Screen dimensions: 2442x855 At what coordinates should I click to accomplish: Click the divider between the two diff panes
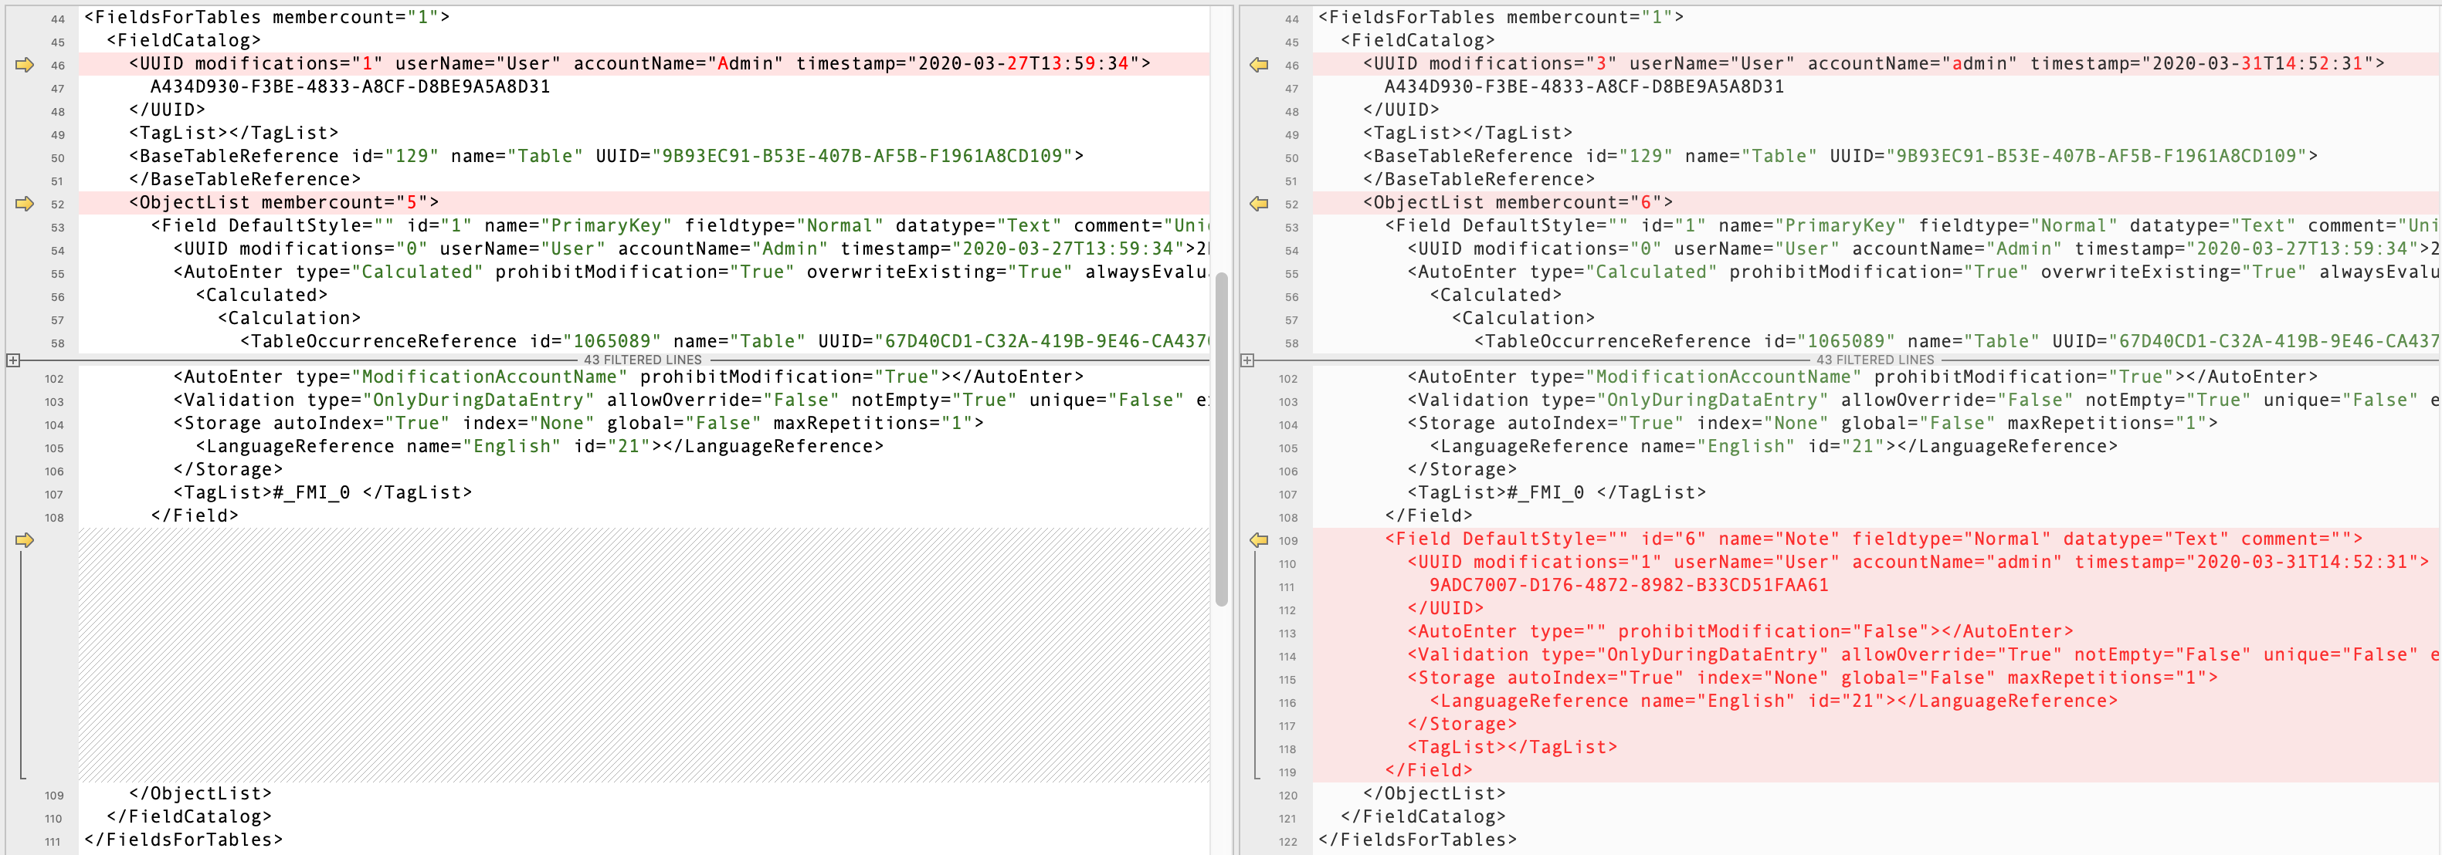coord(1235,426)
